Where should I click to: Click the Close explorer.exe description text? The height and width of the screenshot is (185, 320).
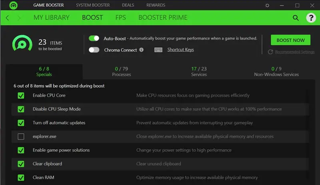205,136
